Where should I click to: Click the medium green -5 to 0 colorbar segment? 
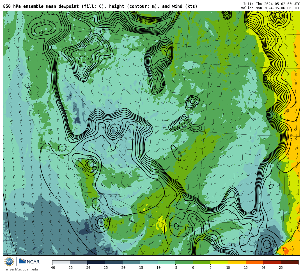tap(184, 262)
